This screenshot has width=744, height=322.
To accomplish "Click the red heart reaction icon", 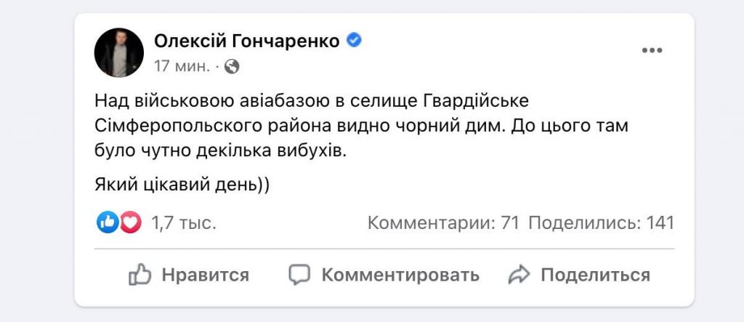I will click(130, 222).
